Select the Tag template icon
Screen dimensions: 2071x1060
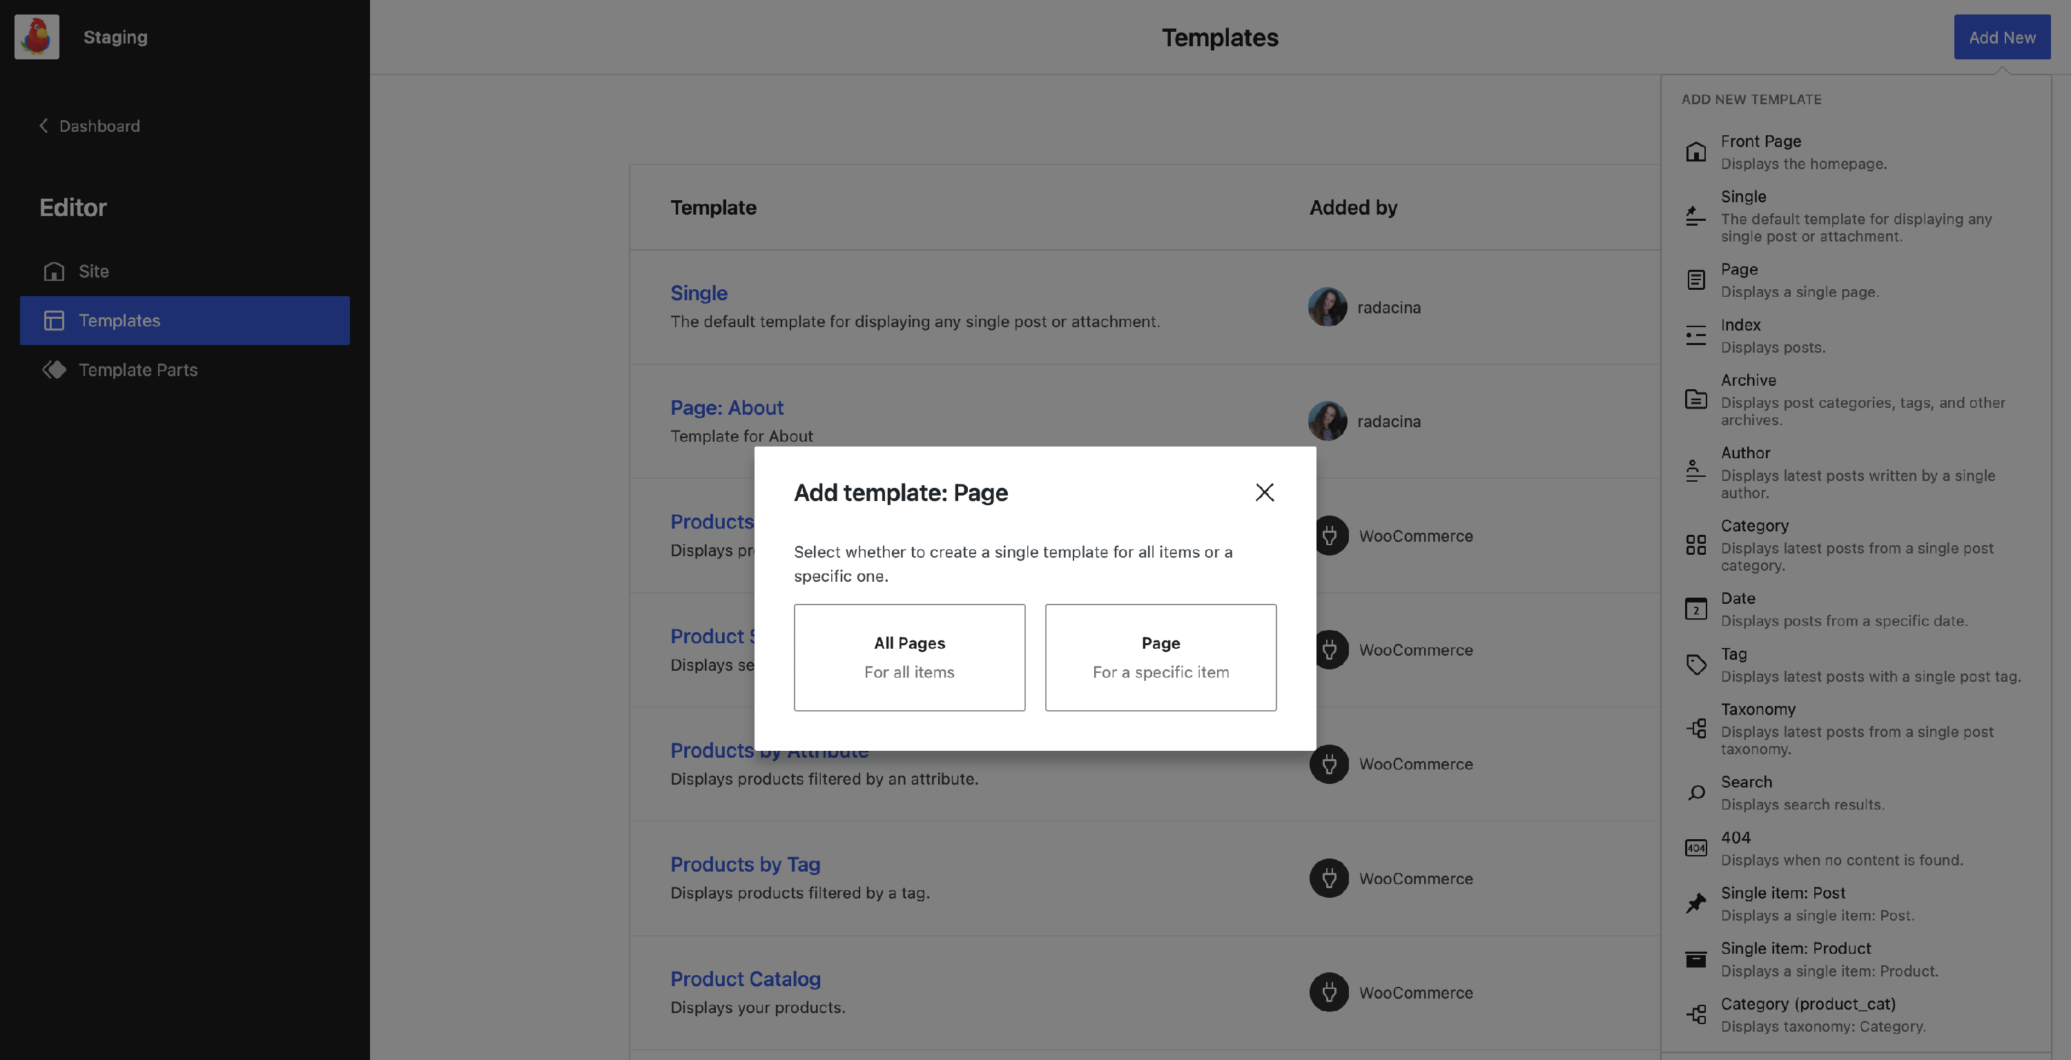(1695, 665)
